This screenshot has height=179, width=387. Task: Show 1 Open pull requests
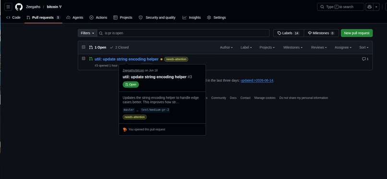click(97, 48)
